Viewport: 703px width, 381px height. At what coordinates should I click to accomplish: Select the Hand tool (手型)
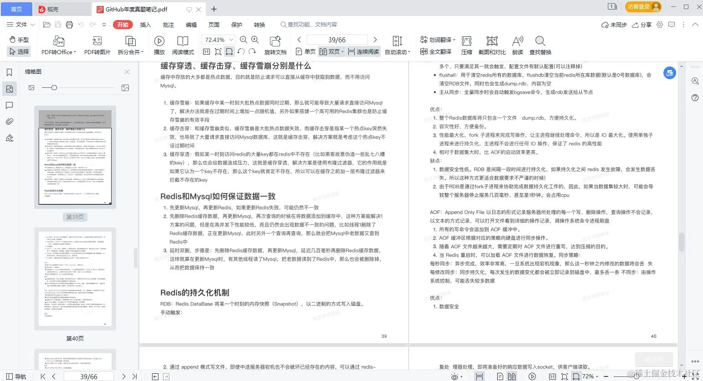19,40
